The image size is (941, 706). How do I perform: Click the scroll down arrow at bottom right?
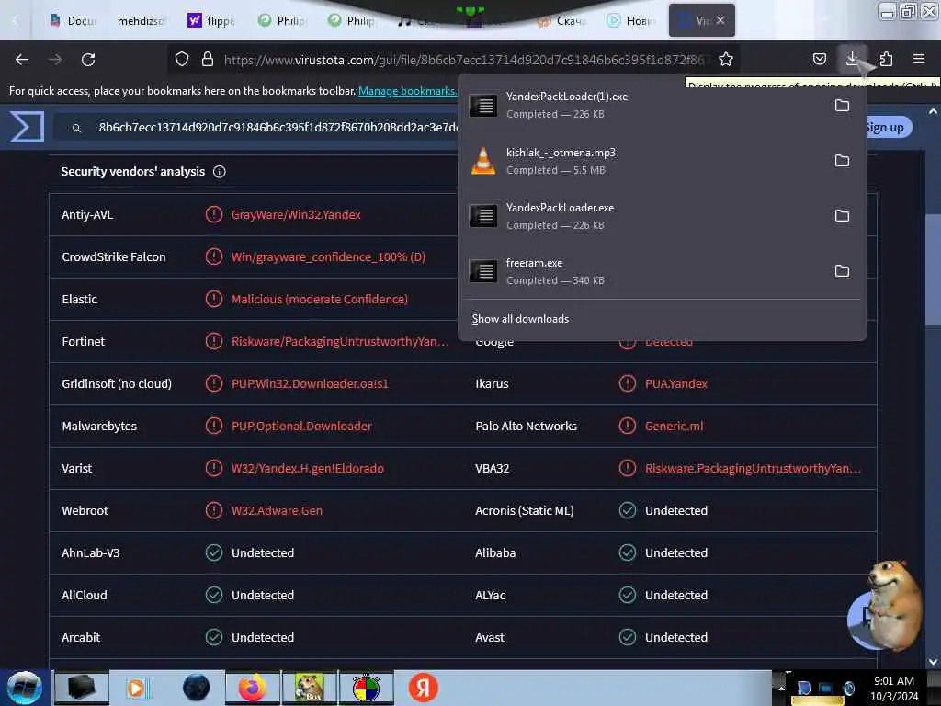pyautogui.click(x=933, y=662)
